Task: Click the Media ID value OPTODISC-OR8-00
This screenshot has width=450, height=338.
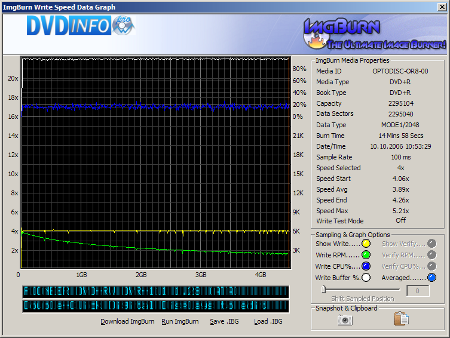Action: click(x=400, y=71)
